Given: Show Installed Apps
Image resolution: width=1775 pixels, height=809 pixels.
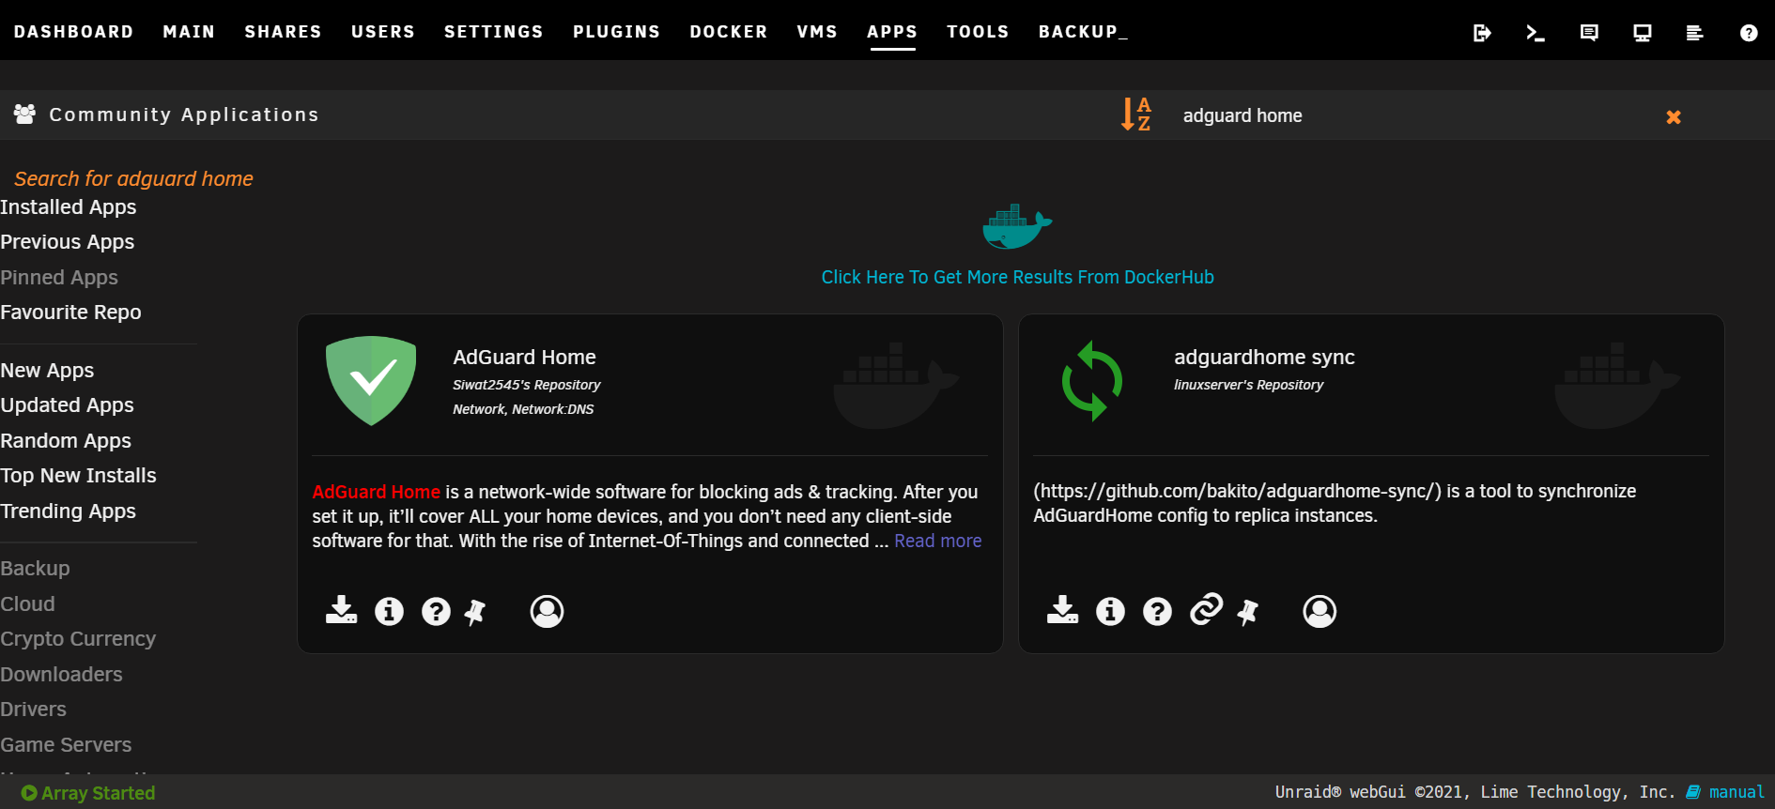Looking at the screenshot, I should pos(69,206).
